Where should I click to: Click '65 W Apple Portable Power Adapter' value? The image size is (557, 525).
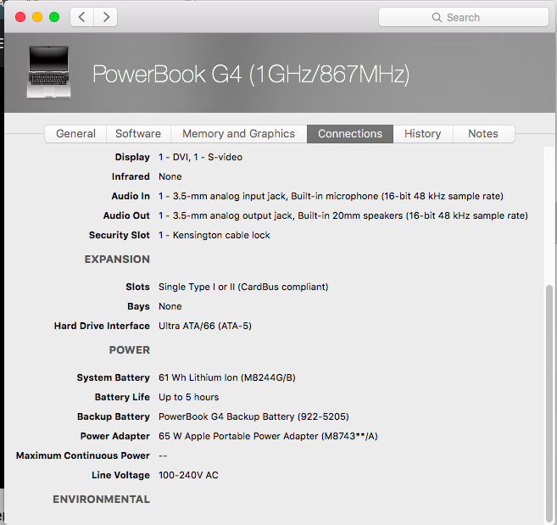click(268, 436)
